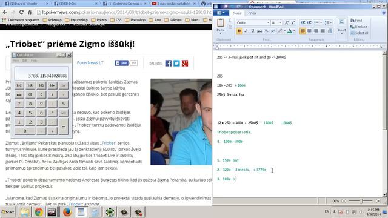Apply font text color in WordPad
Viewport: 388px width, 218px height.
tap(290, 31)
